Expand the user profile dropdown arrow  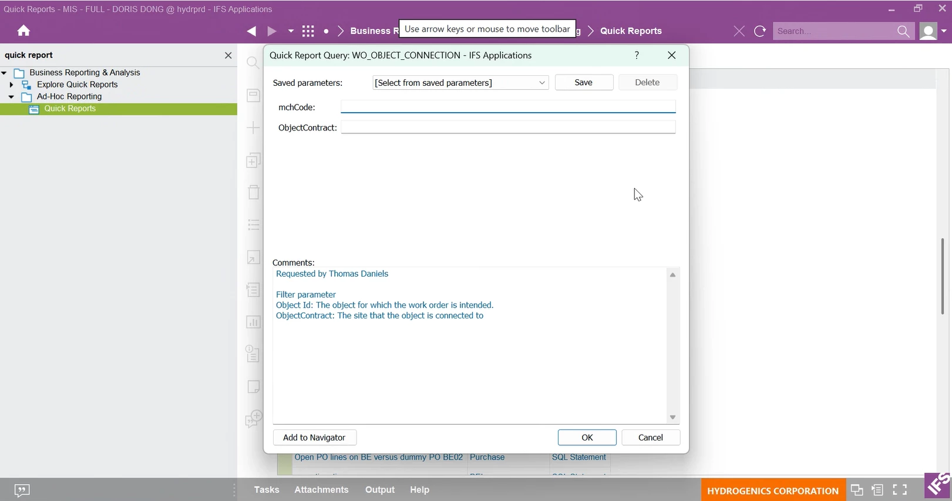coord(944,31)
